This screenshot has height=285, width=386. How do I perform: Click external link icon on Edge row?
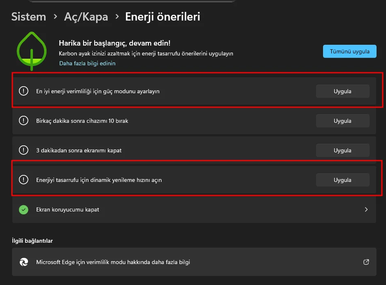point(366,262)
